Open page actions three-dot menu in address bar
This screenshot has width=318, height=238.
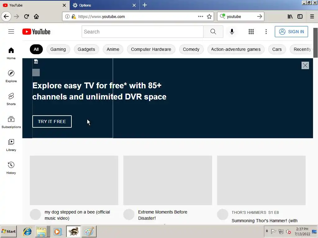(201, 16)
